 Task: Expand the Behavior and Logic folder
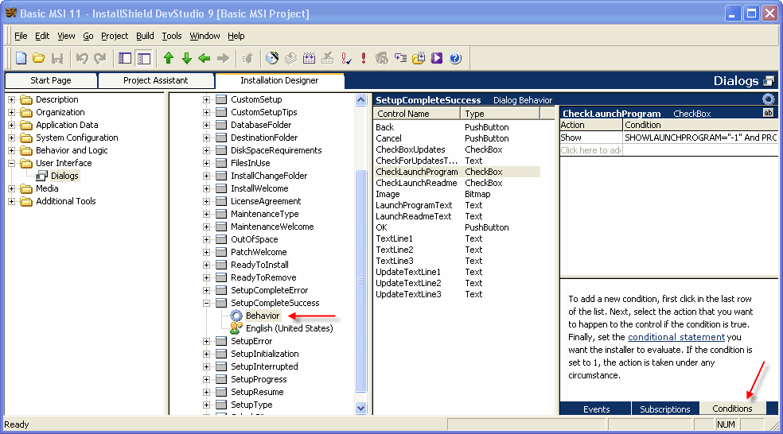(x=12, y=150)
